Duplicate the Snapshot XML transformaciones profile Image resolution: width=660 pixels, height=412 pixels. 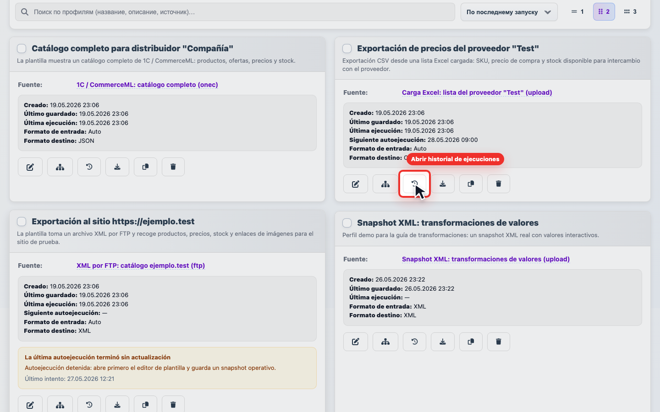[x=471, y=342]
